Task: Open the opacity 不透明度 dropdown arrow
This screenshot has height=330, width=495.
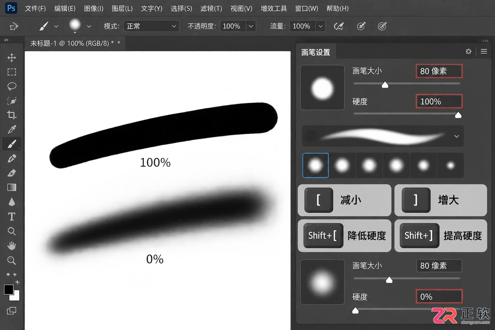Action: [x=251, y=26]
